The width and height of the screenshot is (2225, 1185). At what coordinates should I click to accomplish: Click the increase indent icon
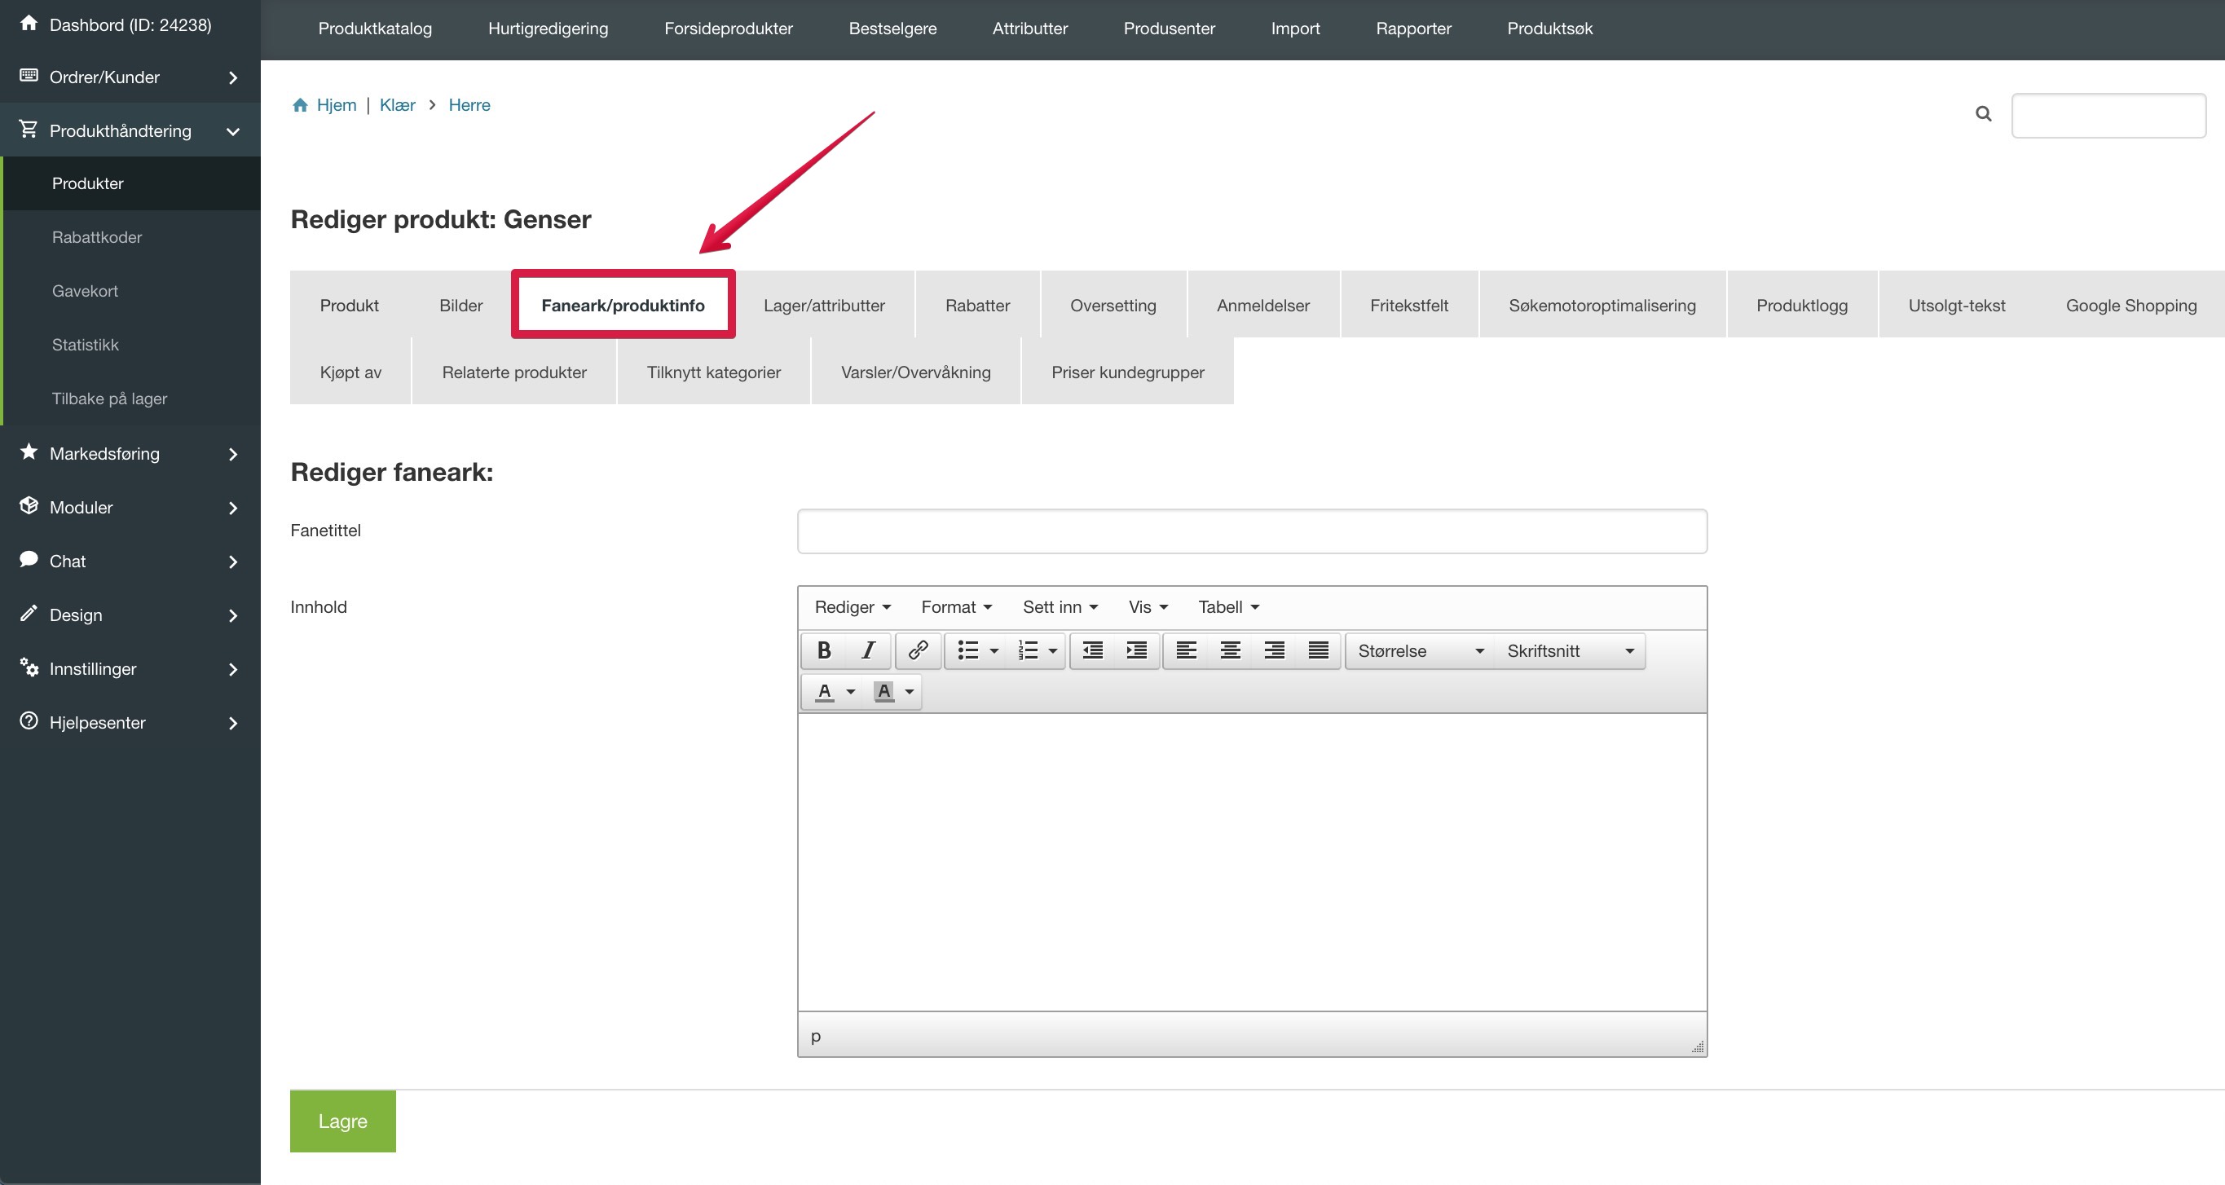click(x=1137, y=650)
